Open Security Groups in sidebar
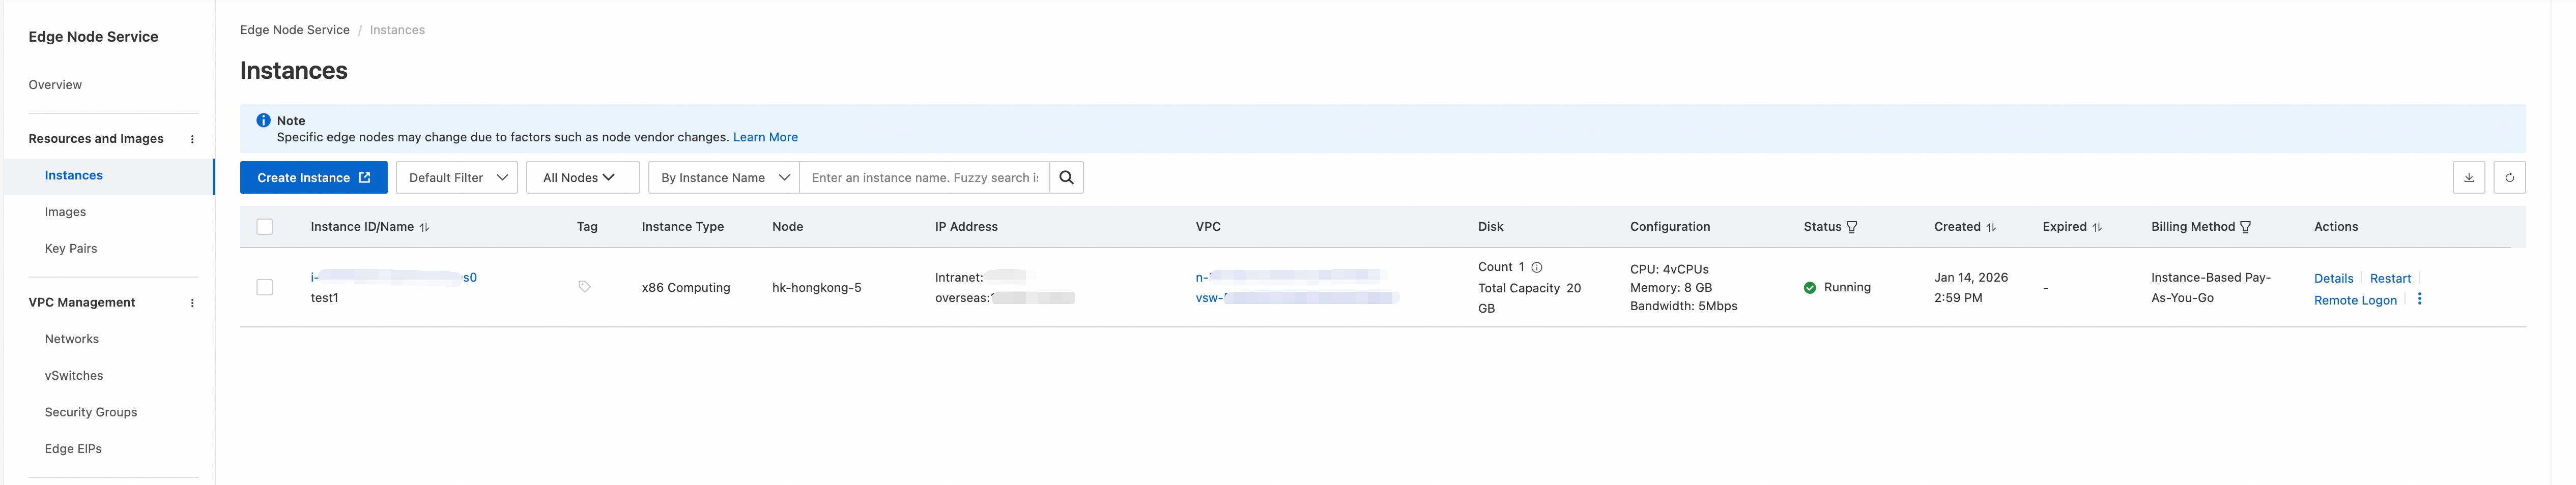This screenshot has height=485, width=2576. pyautogui.click(x=91, y=412)
